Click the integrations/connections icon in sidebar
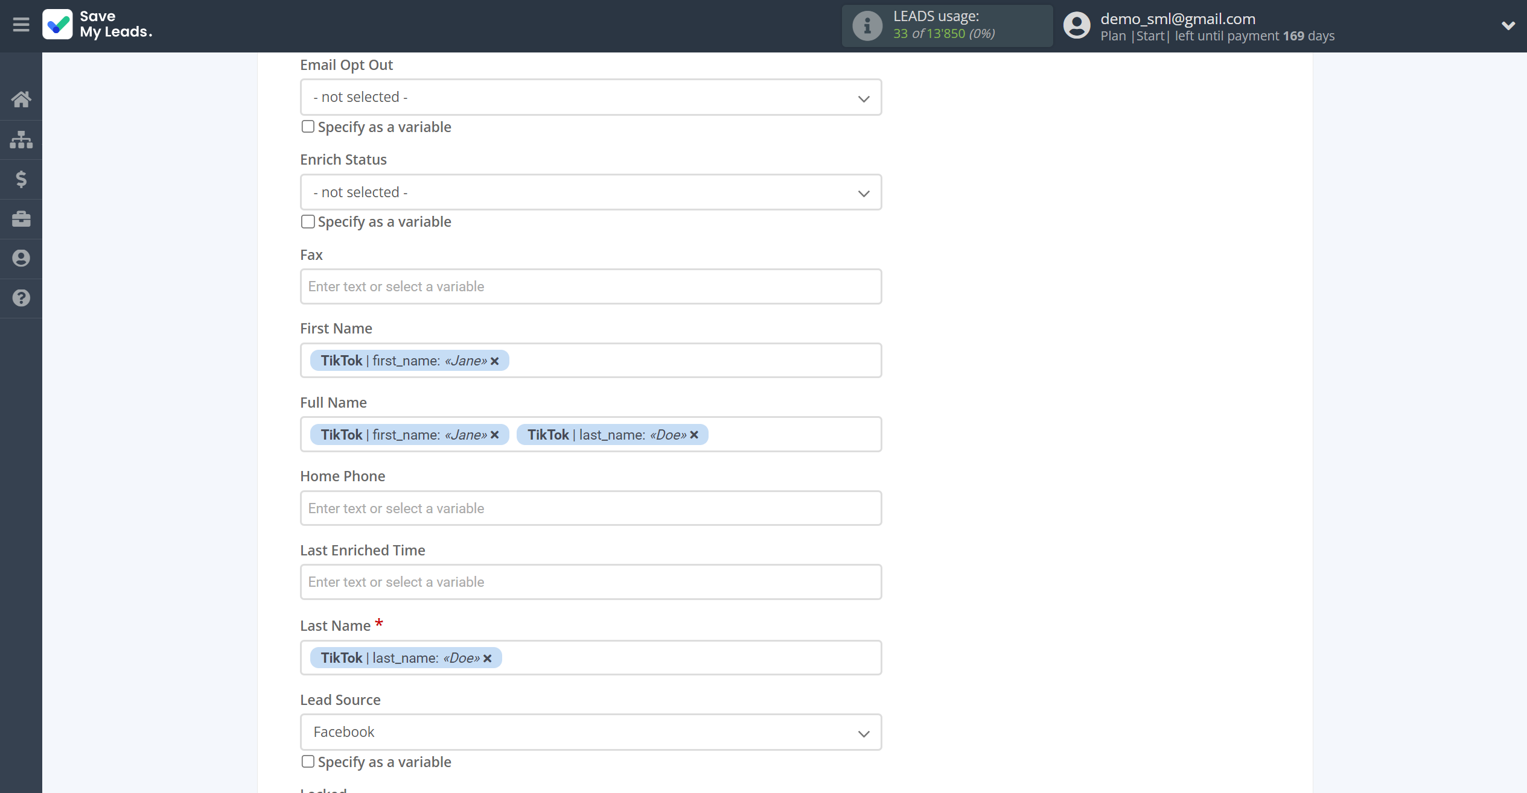 21,139
